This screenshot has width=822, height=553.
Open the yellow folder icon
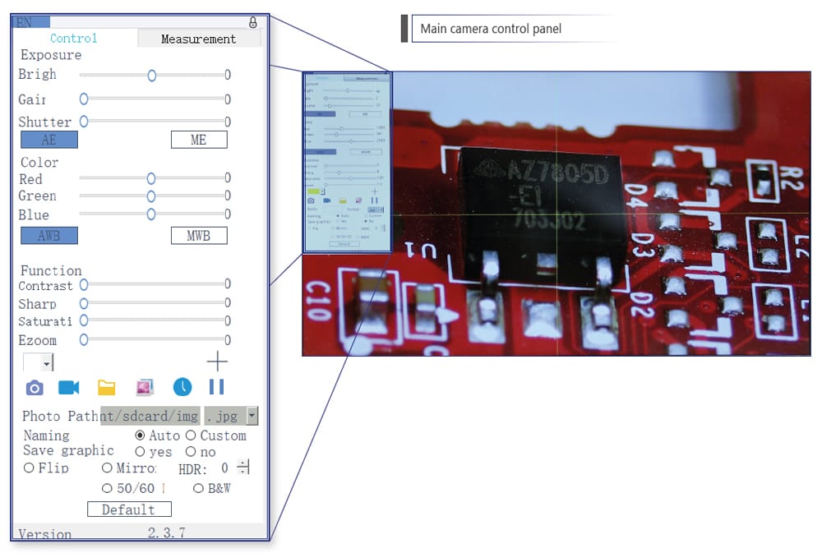pos(106,387)
